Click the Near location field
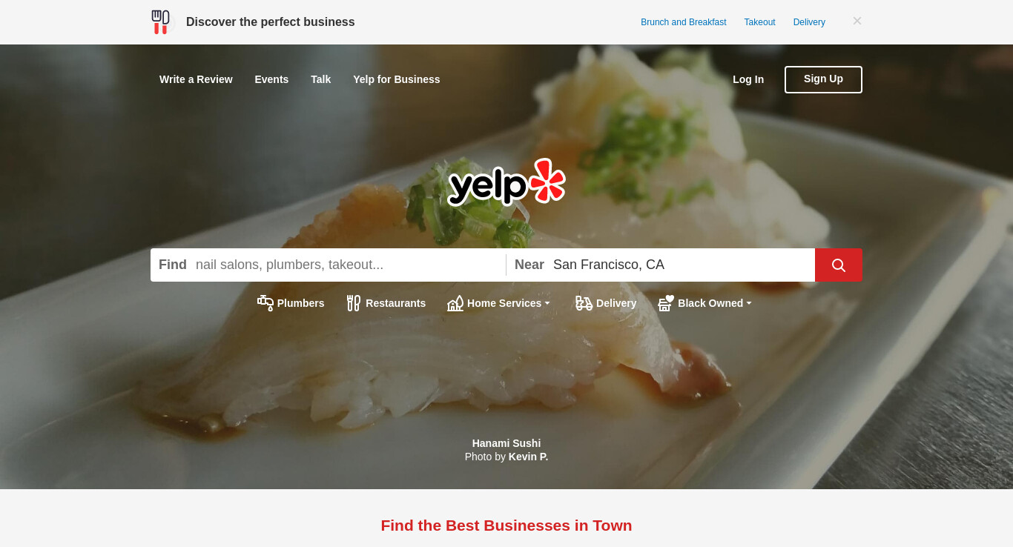The height and width of the screenshot is (547, 1013). 681,265
